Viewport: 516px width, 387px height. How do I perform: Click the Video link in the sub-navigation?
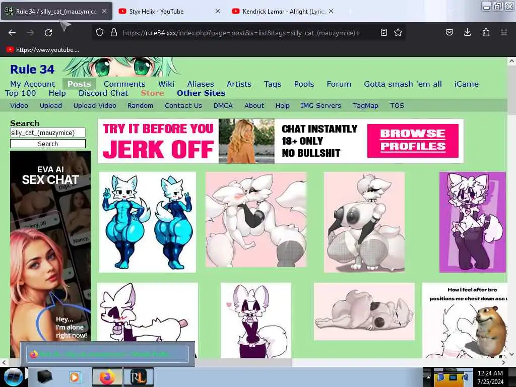tap(19, 106)
